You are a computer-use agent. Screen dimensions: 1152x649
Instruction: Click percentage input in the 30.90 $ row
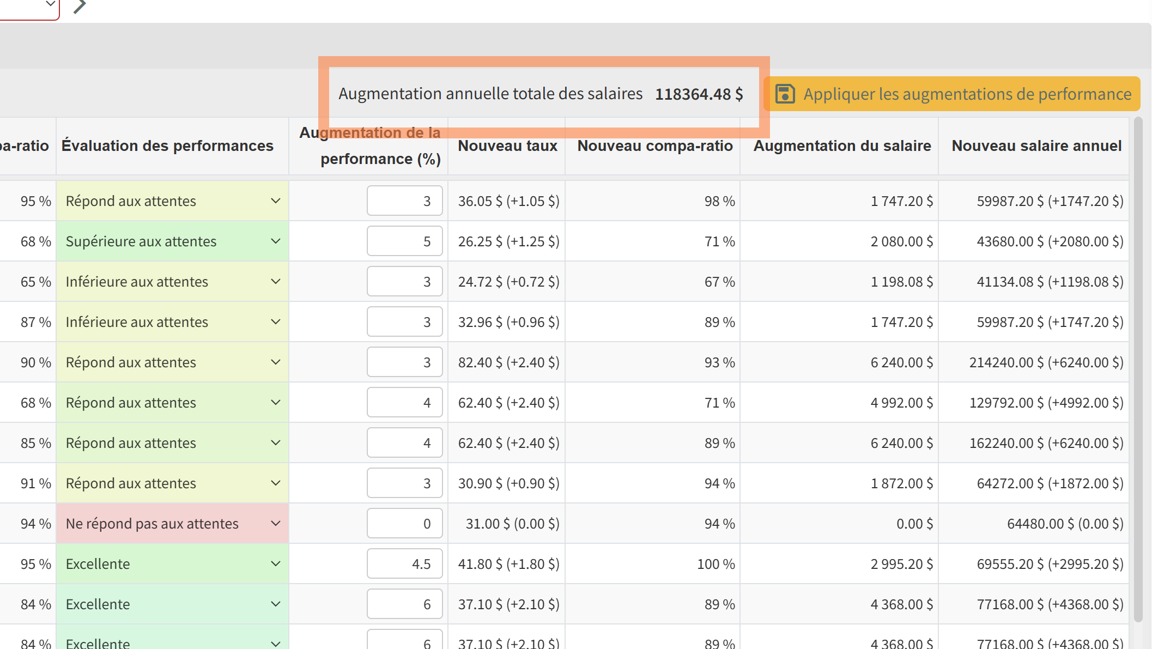(x=404, y=483)
